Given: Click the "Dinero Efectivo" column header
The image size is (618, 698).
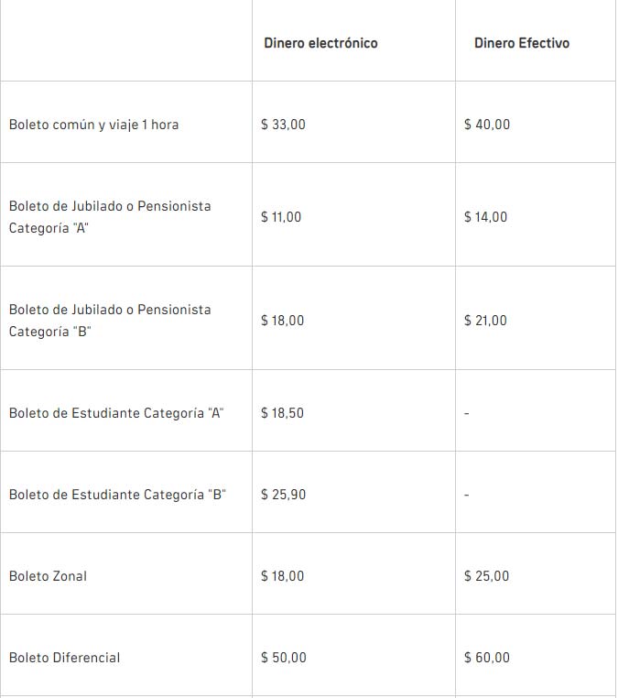Looking at the screenshot, I should click(x=521, y=43).
